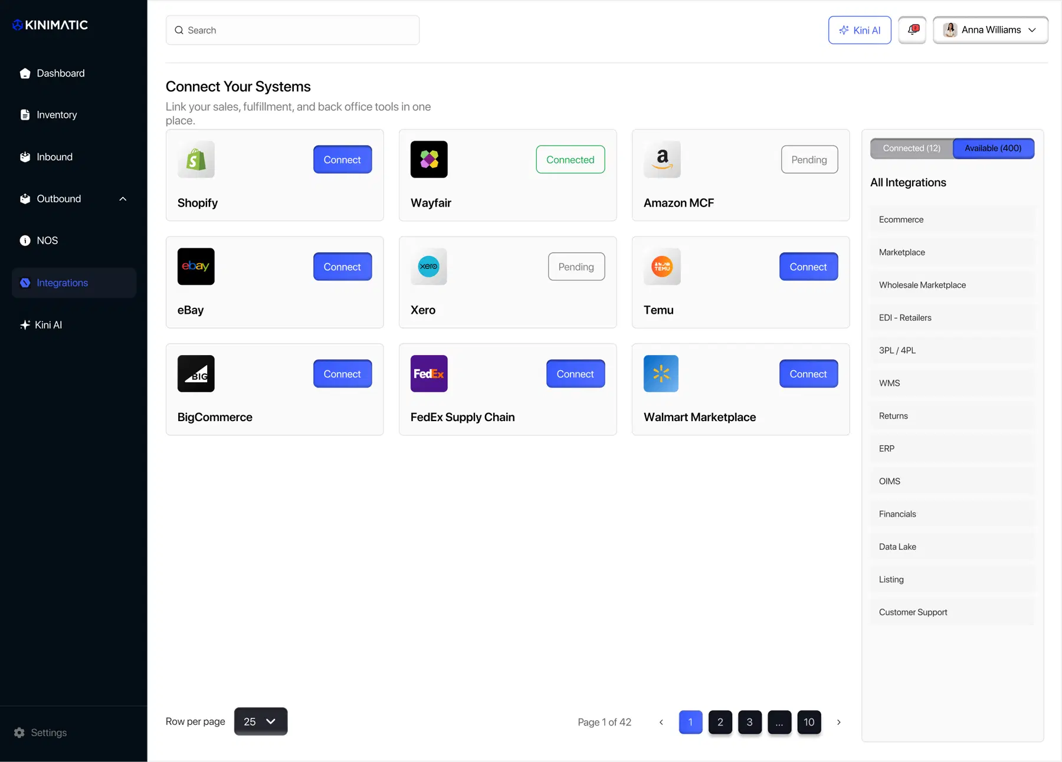Jump to page 10
The height and width of the screenshot is (762, 1062).
tap(809, 722)
